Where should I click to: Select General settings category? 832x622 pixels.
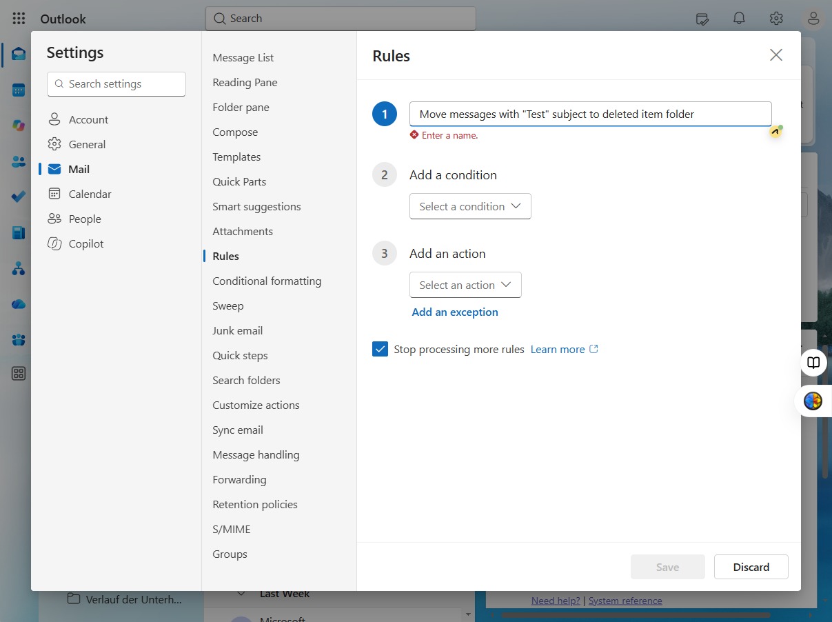[x=87, y=144]
